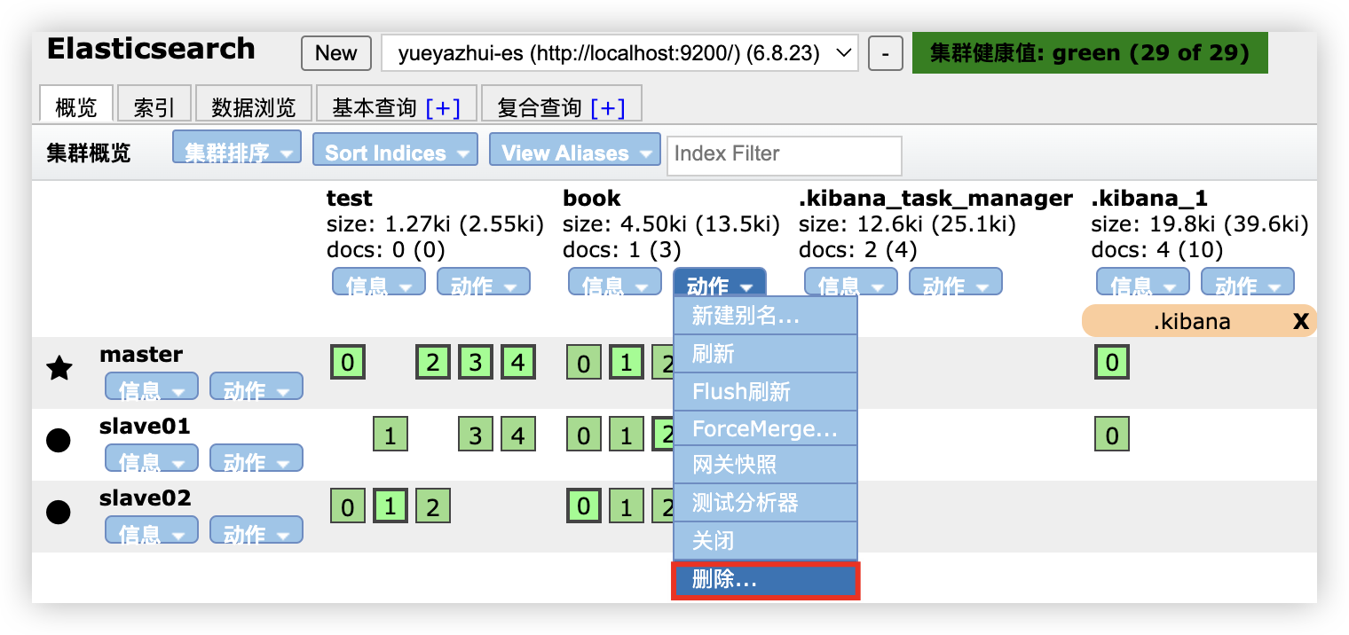Screen dimensions: 1349x635
Task: Click book shard 0 on slave02
Action: click(584, 506)
